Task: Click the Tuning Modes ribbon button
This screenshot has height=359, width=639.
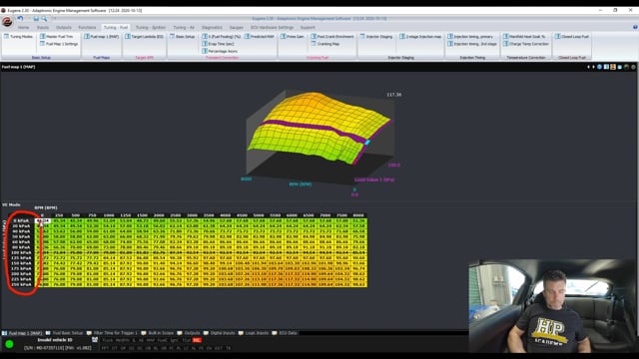Action: point(18,37)
